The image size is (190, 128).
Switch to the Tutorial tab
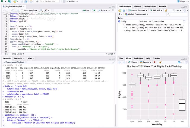tap(163, 6)
